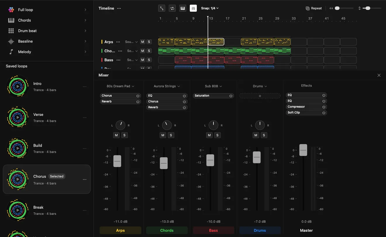This screenshot has height=237, width=386.
Task: Play the Chorus loop thumbnail
Action: 18,179
